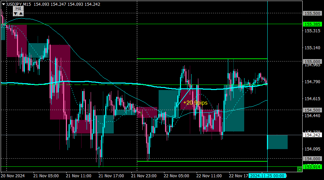Click the 21 Nov 23:00 time axis label
This screenshot has height=180, width=324.
click(143, 176)
